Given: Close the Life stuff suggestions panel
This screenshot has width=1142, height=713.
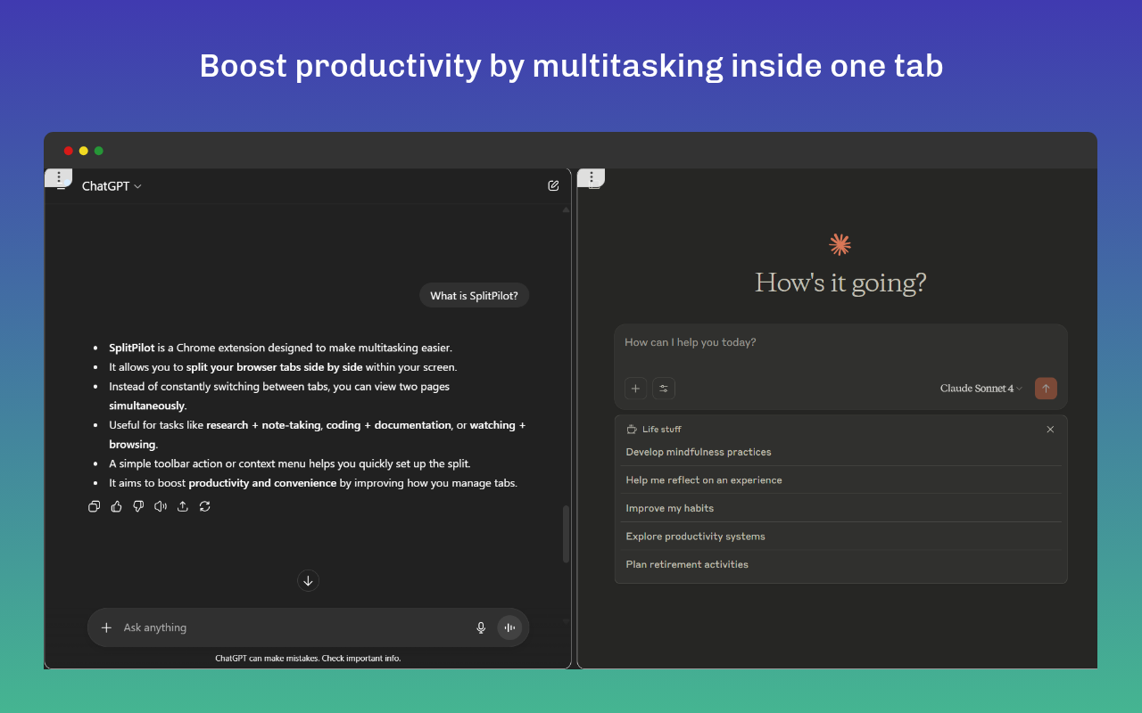Looking at the screenshot, I should [1050, 430].
